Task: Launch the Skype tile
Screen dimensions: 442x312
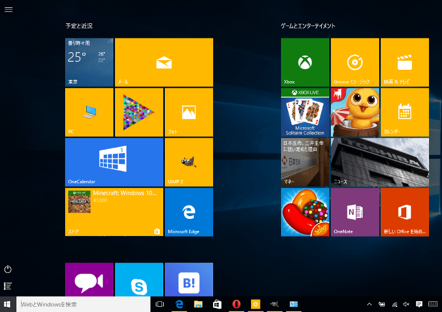Action: click(x=139, y=280)
